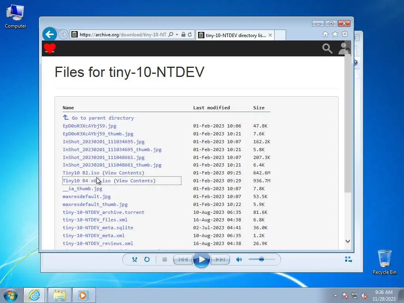
Task: Click the parent directory up-arrow icon
Action: 66,118
